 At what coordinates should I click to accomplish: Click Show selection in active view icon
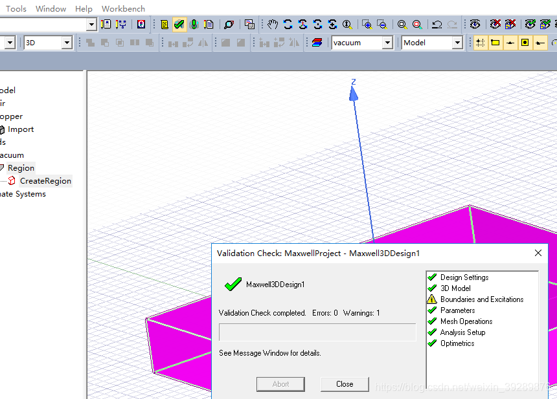point(545,25)
